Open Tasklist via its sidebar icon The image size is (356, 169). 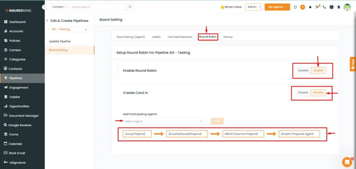click(x=6, y=97)
